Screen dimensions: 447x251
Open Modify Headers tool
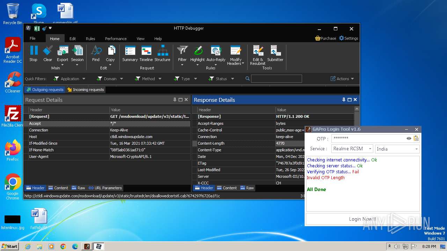tap(235, 55)
